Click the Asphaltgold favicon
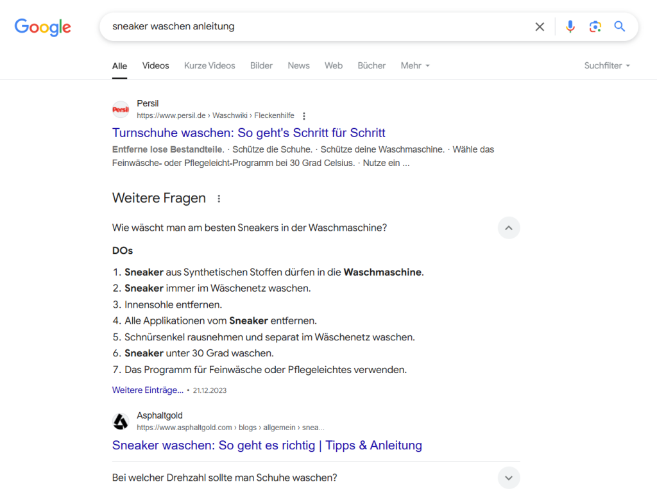 pyautogui.click(x=121, y=421)
